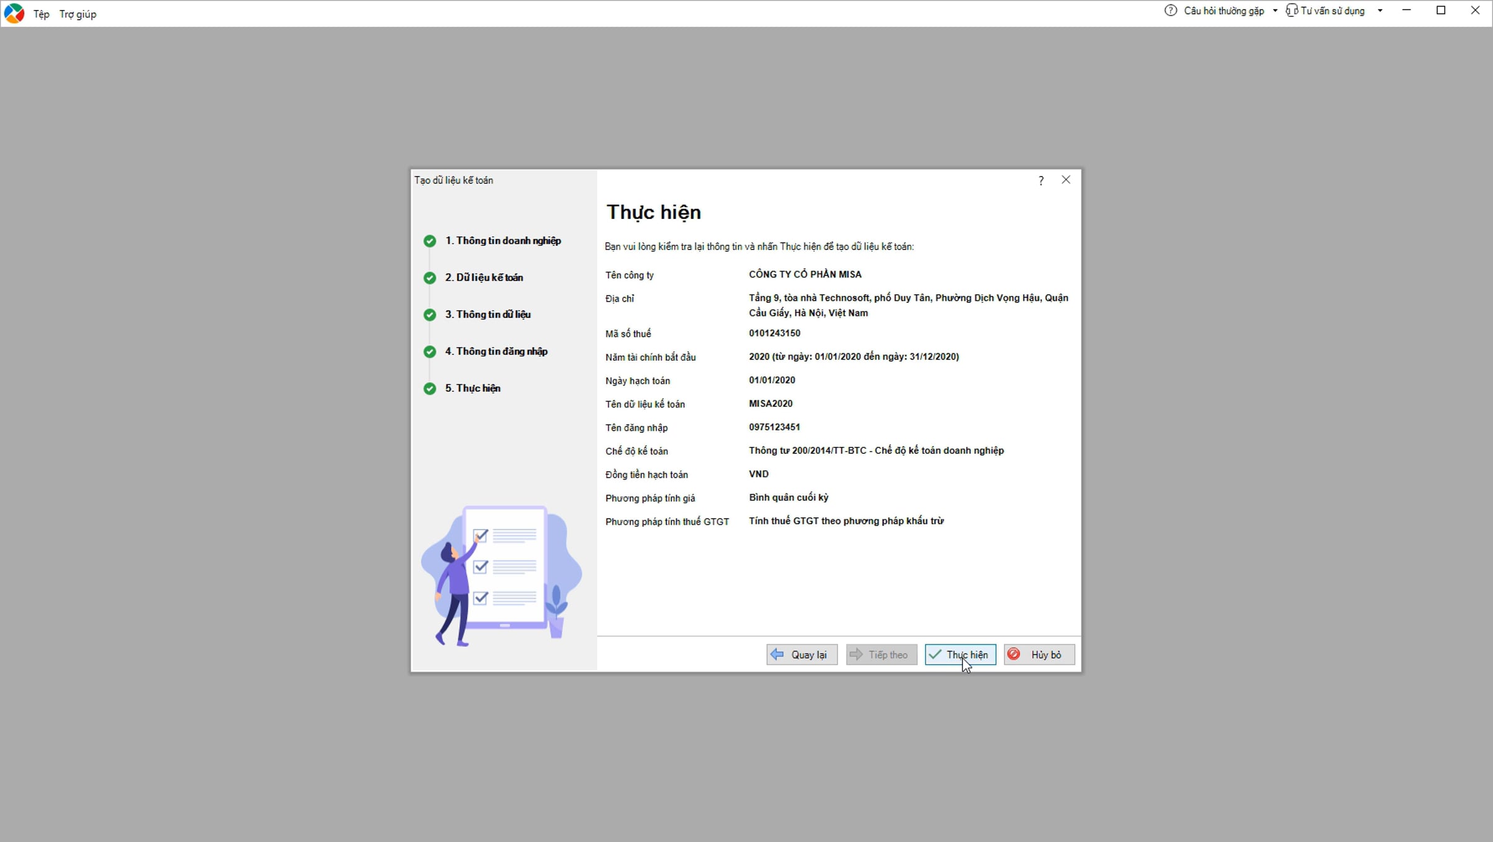Open the Trợ giúp menu

pos(78,14)
